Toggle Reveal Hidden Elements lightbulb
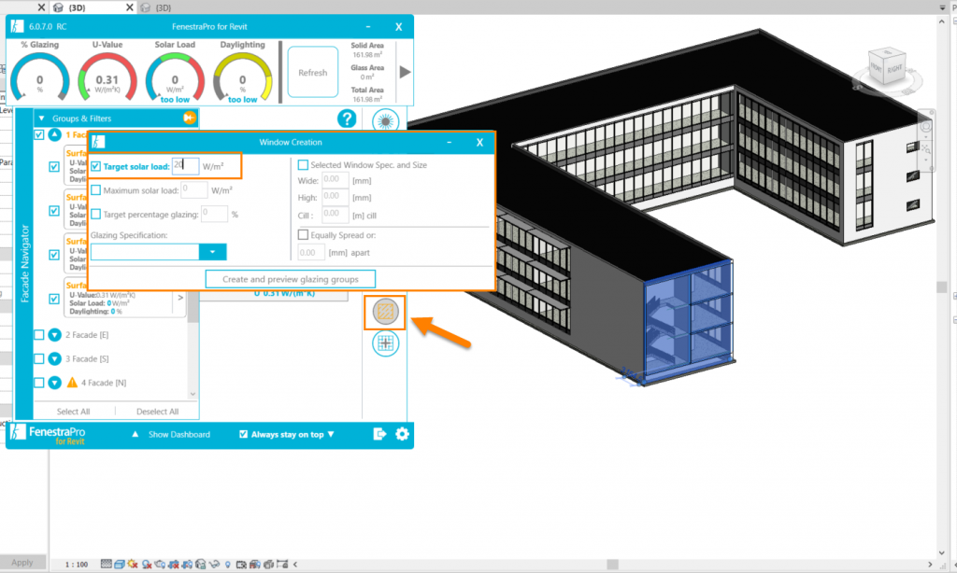The image size is (957, 573). 228,565
